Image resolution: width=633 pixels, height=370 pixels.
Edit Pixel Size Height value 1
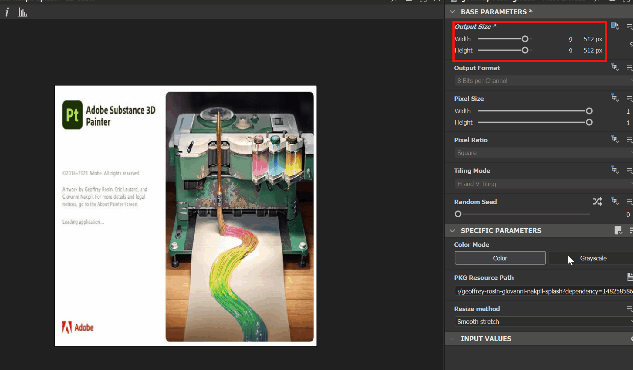(x=628, y=123)
